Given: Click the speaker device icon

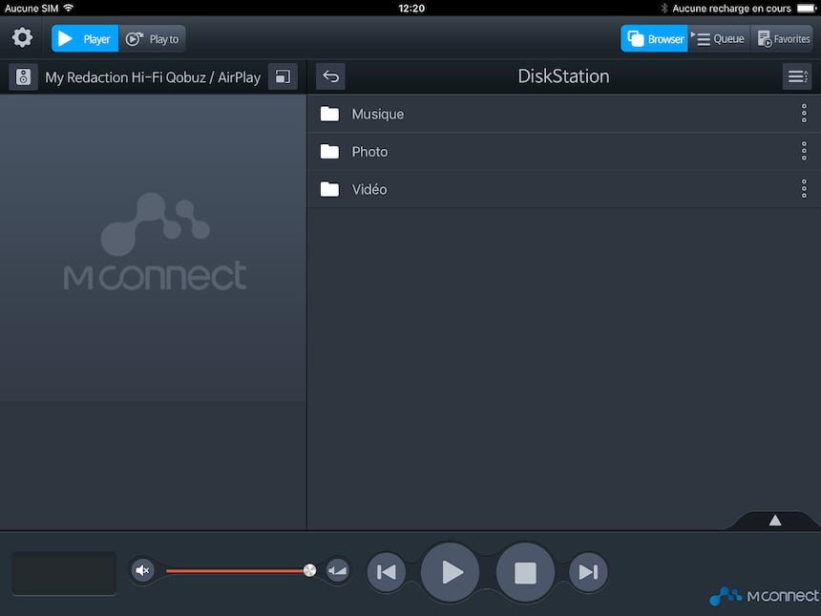Looking at the screenshot, I should click(23, 77).
